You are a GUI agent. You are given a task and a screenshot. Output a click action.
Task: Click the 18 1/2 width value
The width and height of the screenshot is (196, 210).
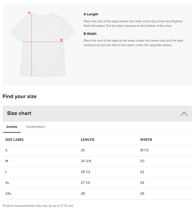point(144,150)
